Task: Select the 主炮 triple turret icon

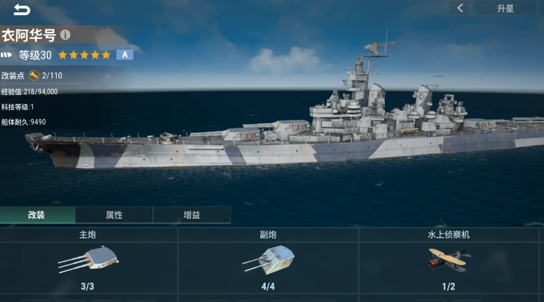Action: coord(88,259)
